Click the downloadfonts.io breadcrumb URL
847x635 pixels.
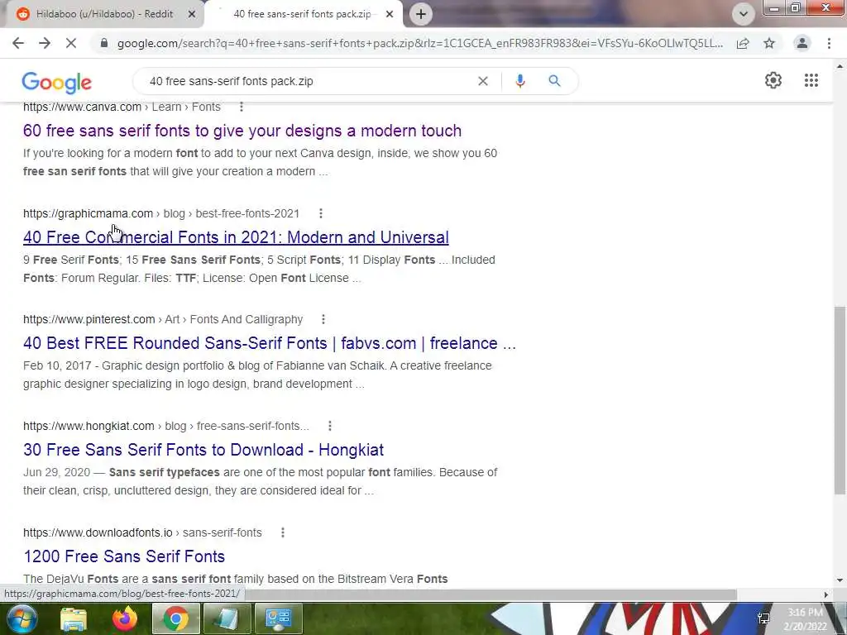point(142,532)
